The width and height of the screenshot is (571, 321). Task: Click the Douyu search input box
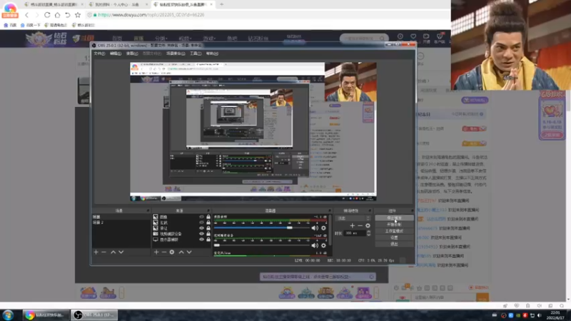point(360,39)
